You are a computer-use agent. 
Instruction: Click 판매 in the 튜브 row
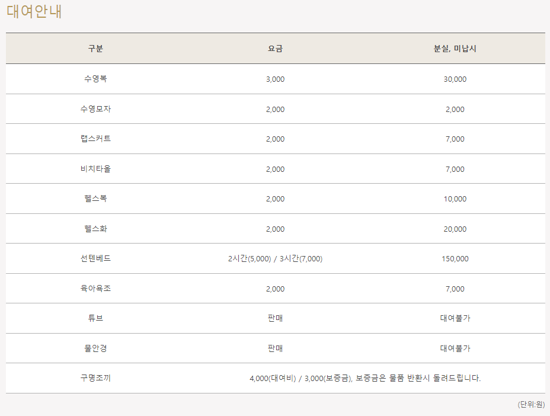coord(276,318)
